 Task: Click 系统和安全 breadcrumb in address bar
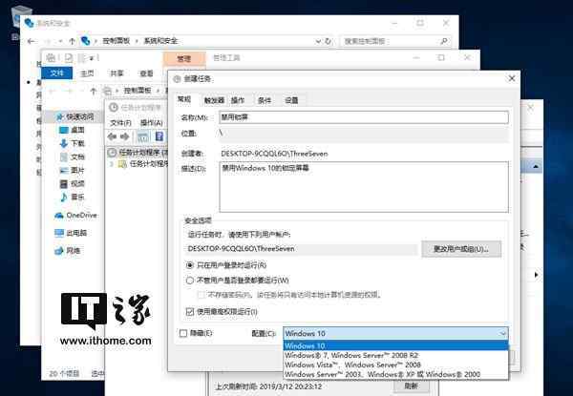(160, 41)
